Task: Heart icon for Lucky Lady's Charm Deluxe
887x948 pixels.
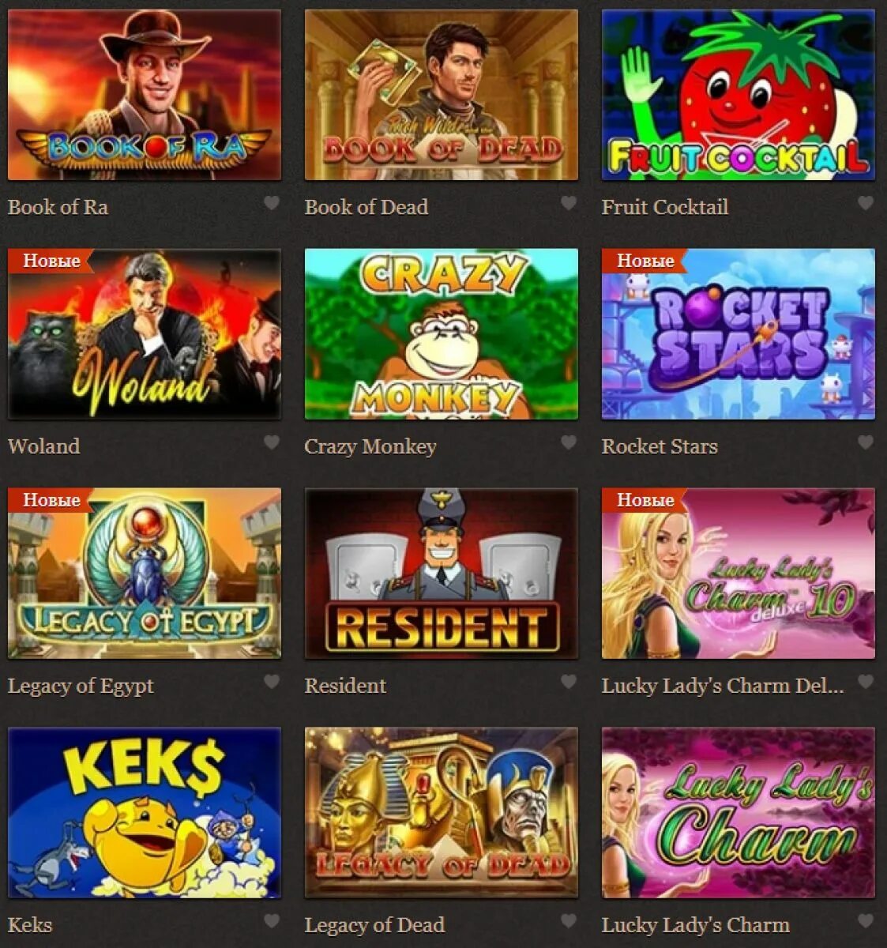Action: tap(866, 682)
